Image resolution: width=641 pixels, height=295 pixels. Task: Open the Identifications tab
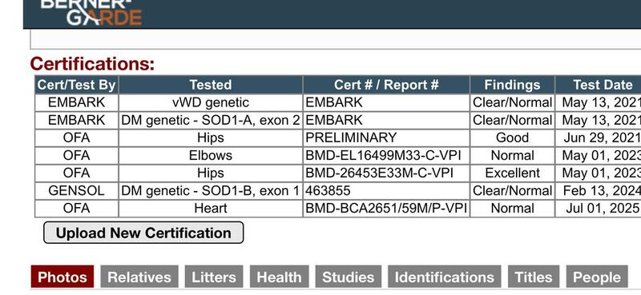[x=445, y=277]
